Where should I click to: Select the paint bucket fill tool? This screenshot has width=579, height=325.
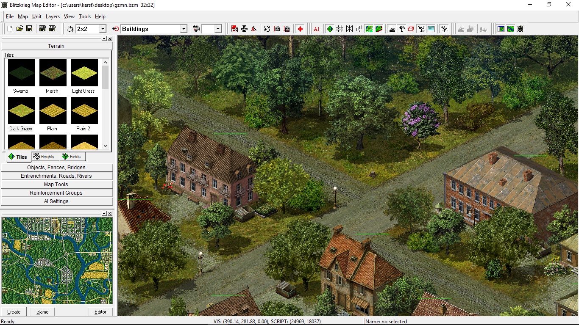[x=70, y=29]
